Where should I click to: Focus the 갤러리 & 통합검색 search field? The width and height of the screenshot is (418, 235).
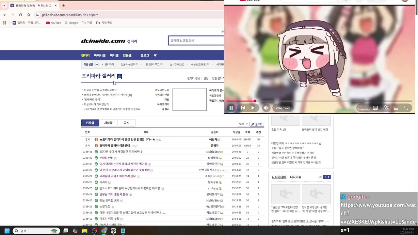(x=196, y=40)
